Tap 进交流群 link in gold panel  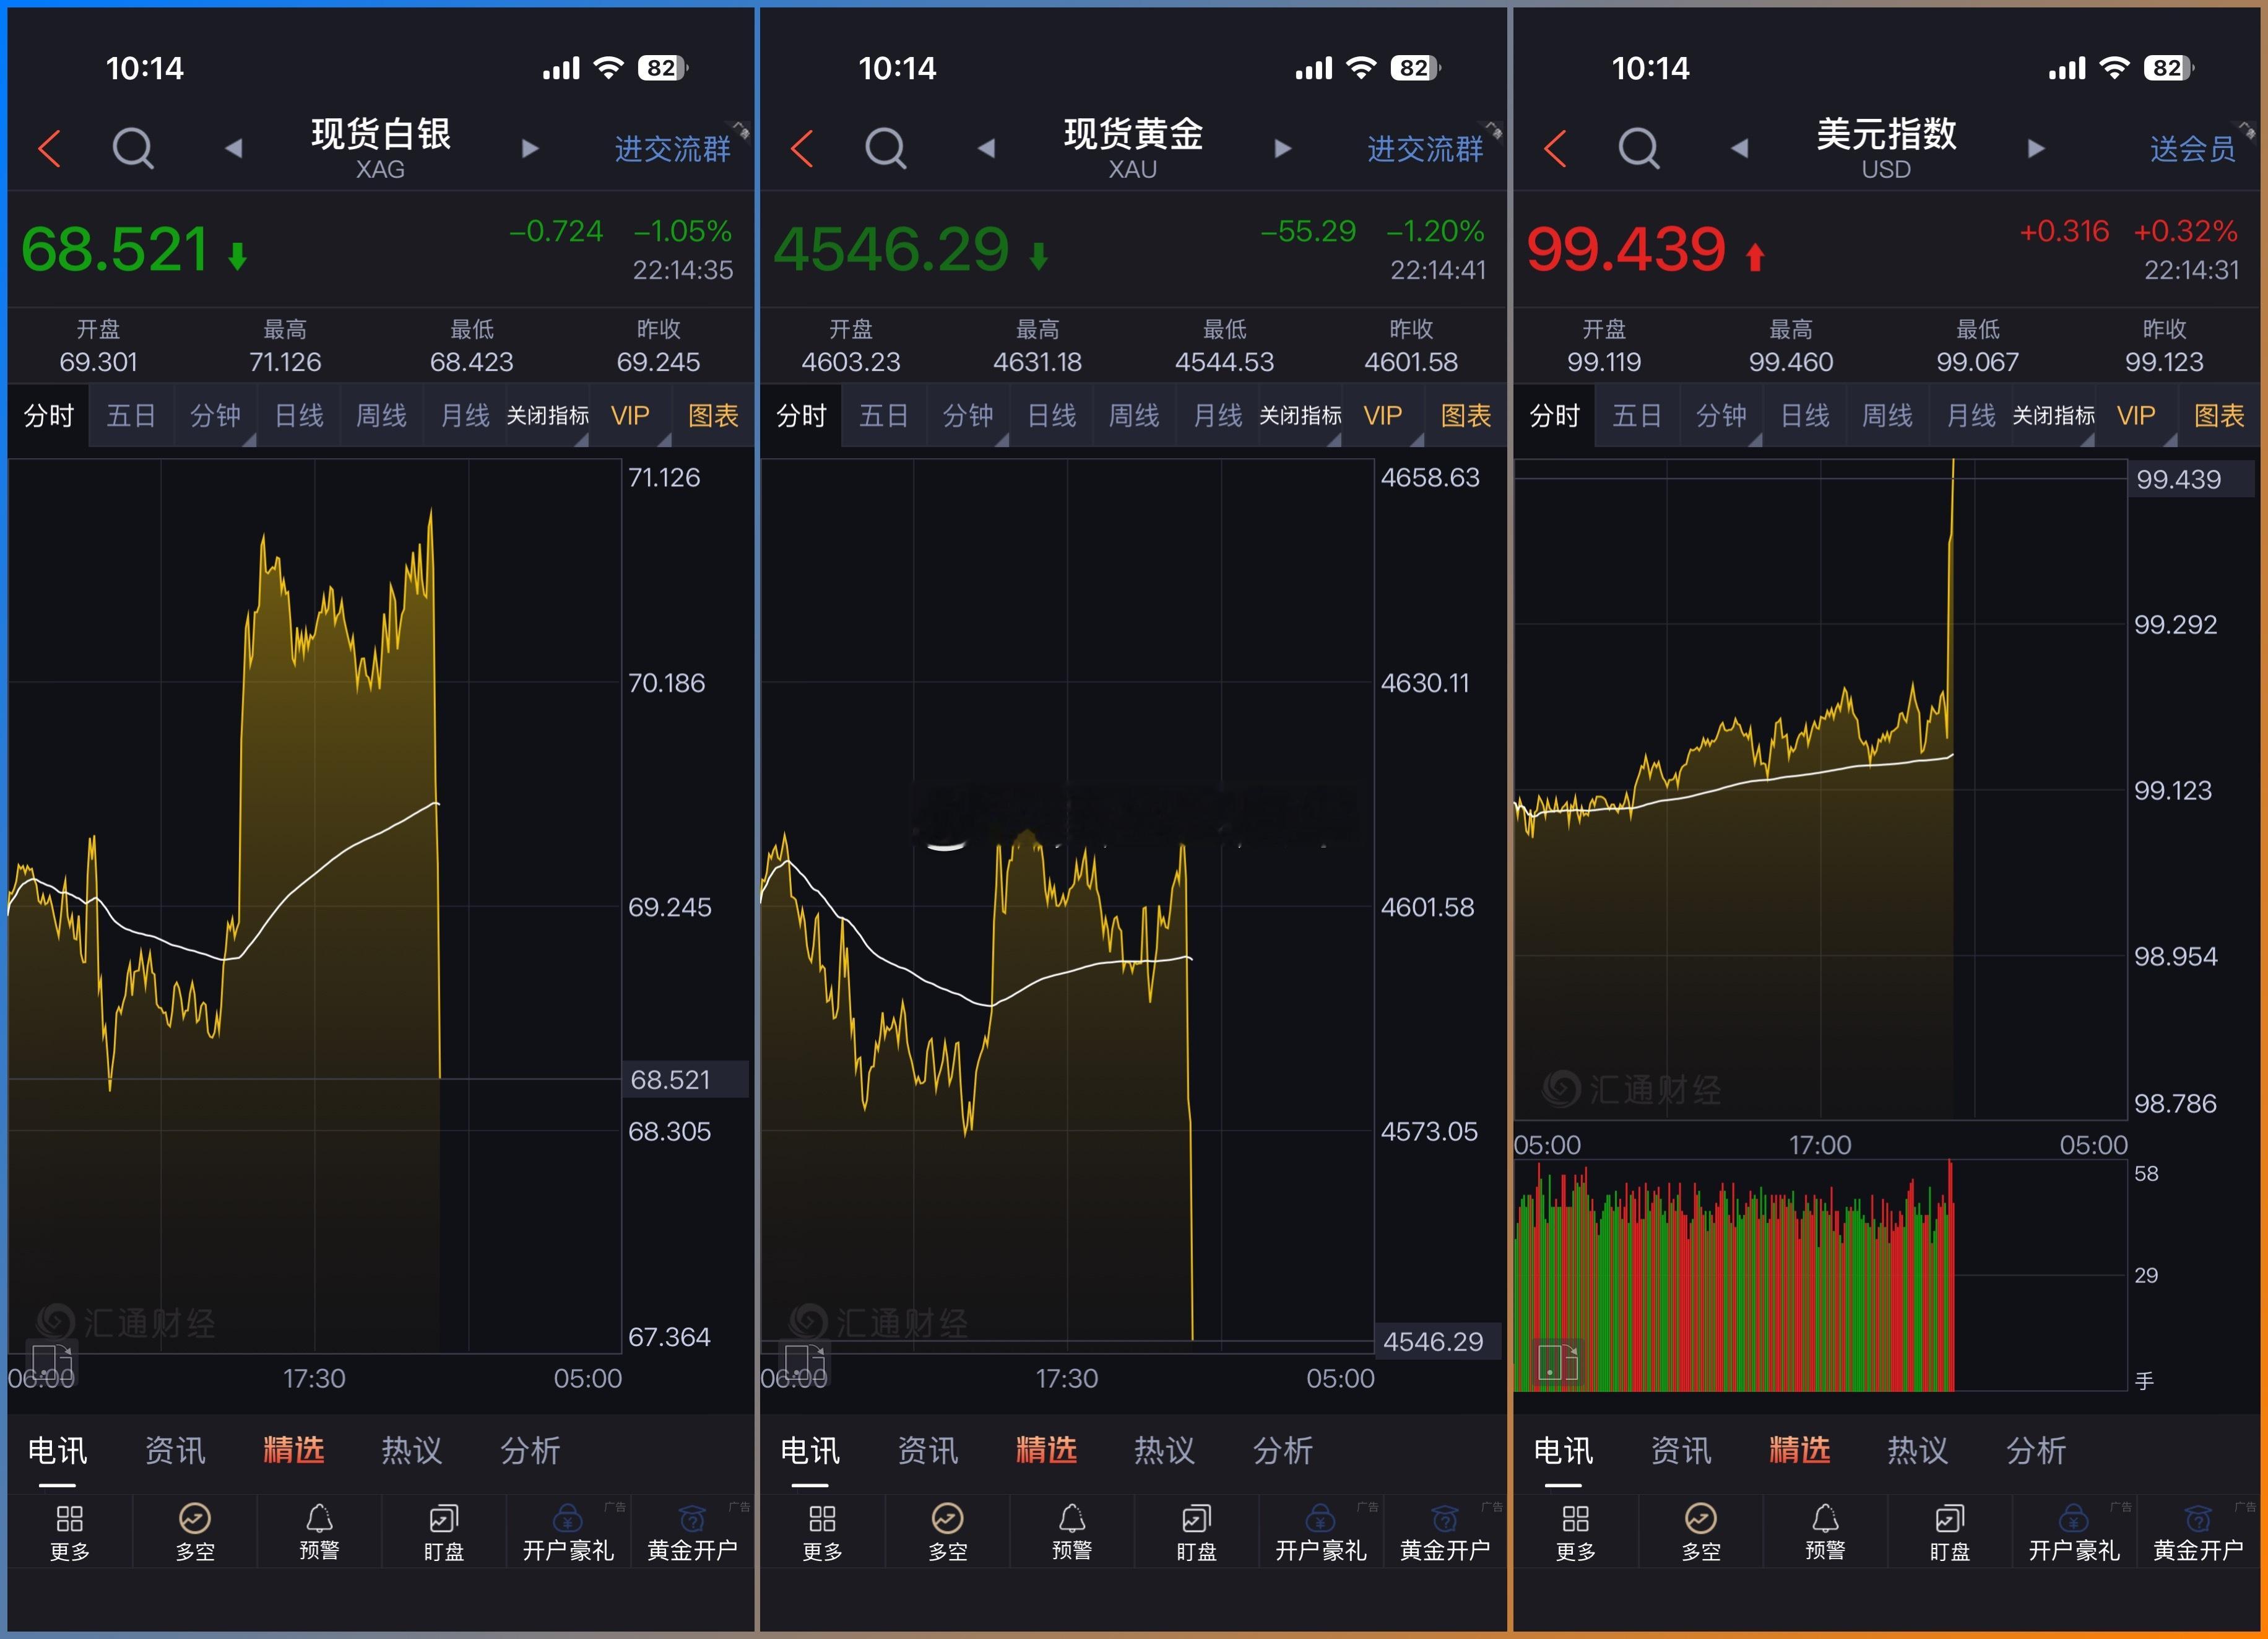1426,149
